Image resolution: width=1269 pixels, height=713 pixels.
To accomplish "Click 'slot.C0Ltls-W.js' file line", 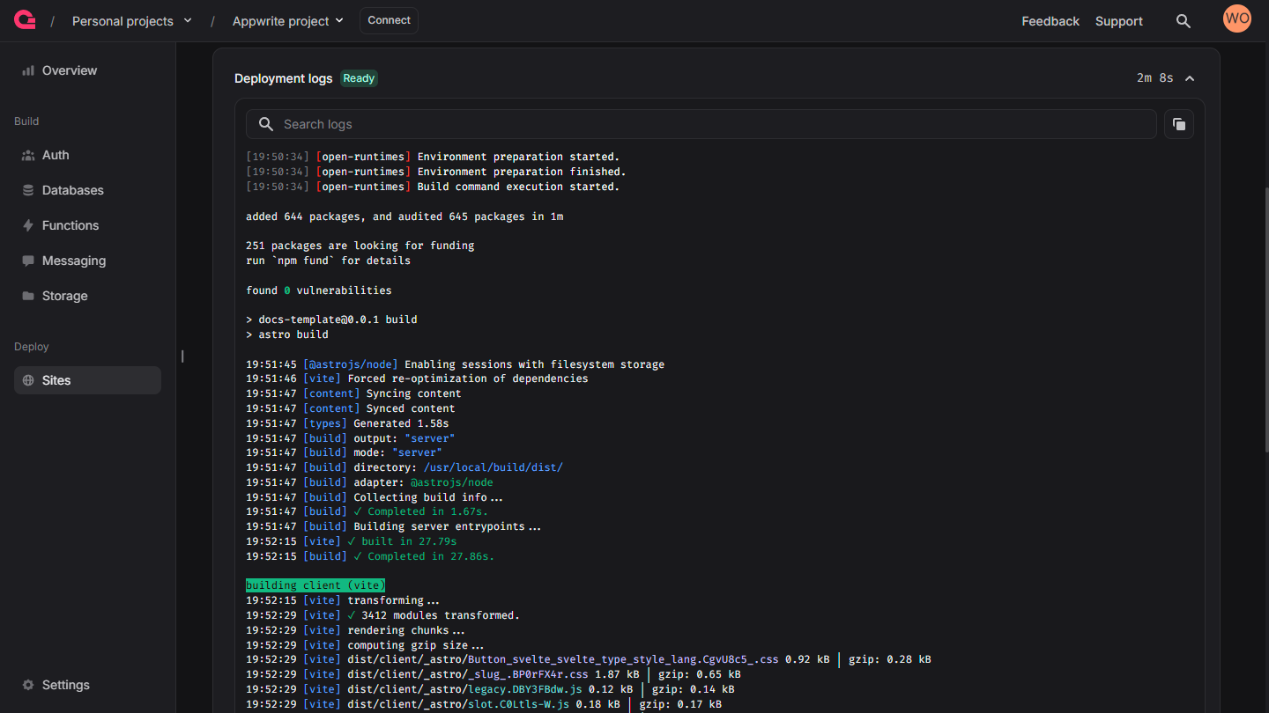I will (484, 704).
